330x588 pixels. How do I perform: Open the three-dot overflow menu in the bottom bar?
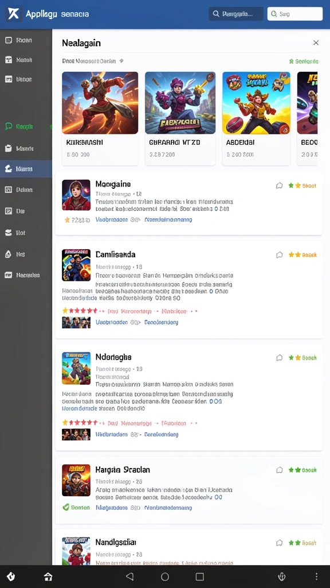click(x=316, y=577)
